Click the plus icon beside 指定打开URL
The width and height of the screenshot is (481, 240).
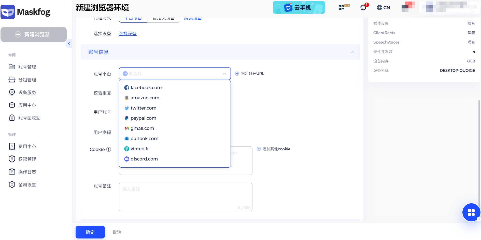click(x=237, y=74)
